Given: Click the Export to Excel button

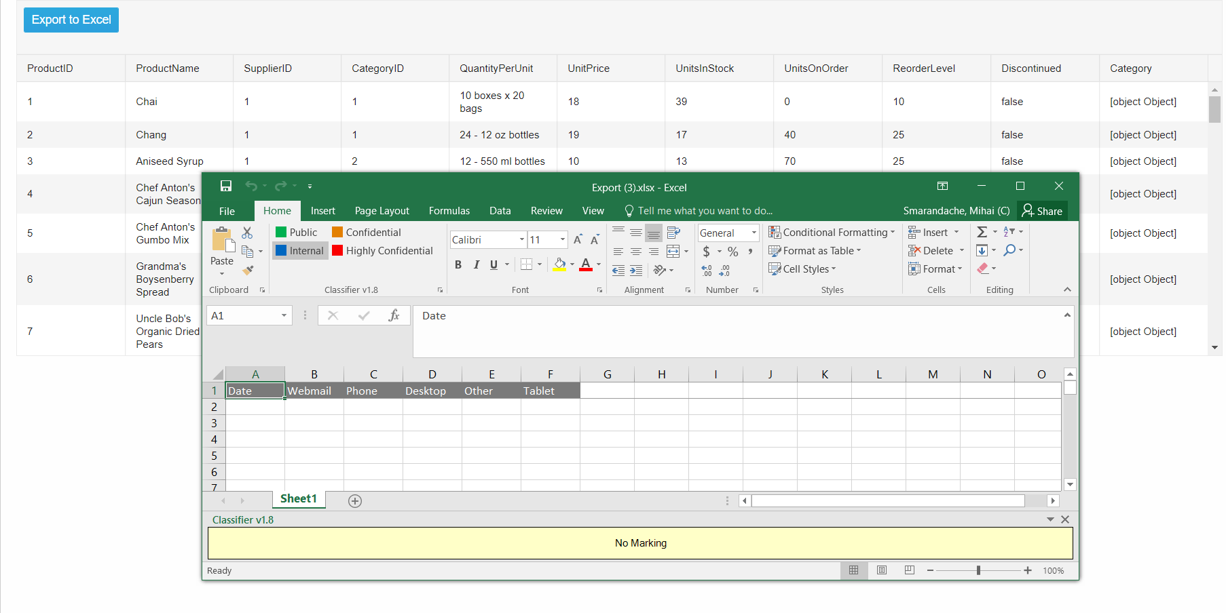Looking at the screenshot, I should (71, 20).
